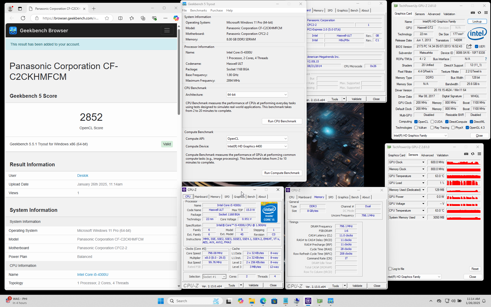
Task: Toggle Geekbench Browser hamburger navigation
Action: pyautogui.click(x=167, y=30)
